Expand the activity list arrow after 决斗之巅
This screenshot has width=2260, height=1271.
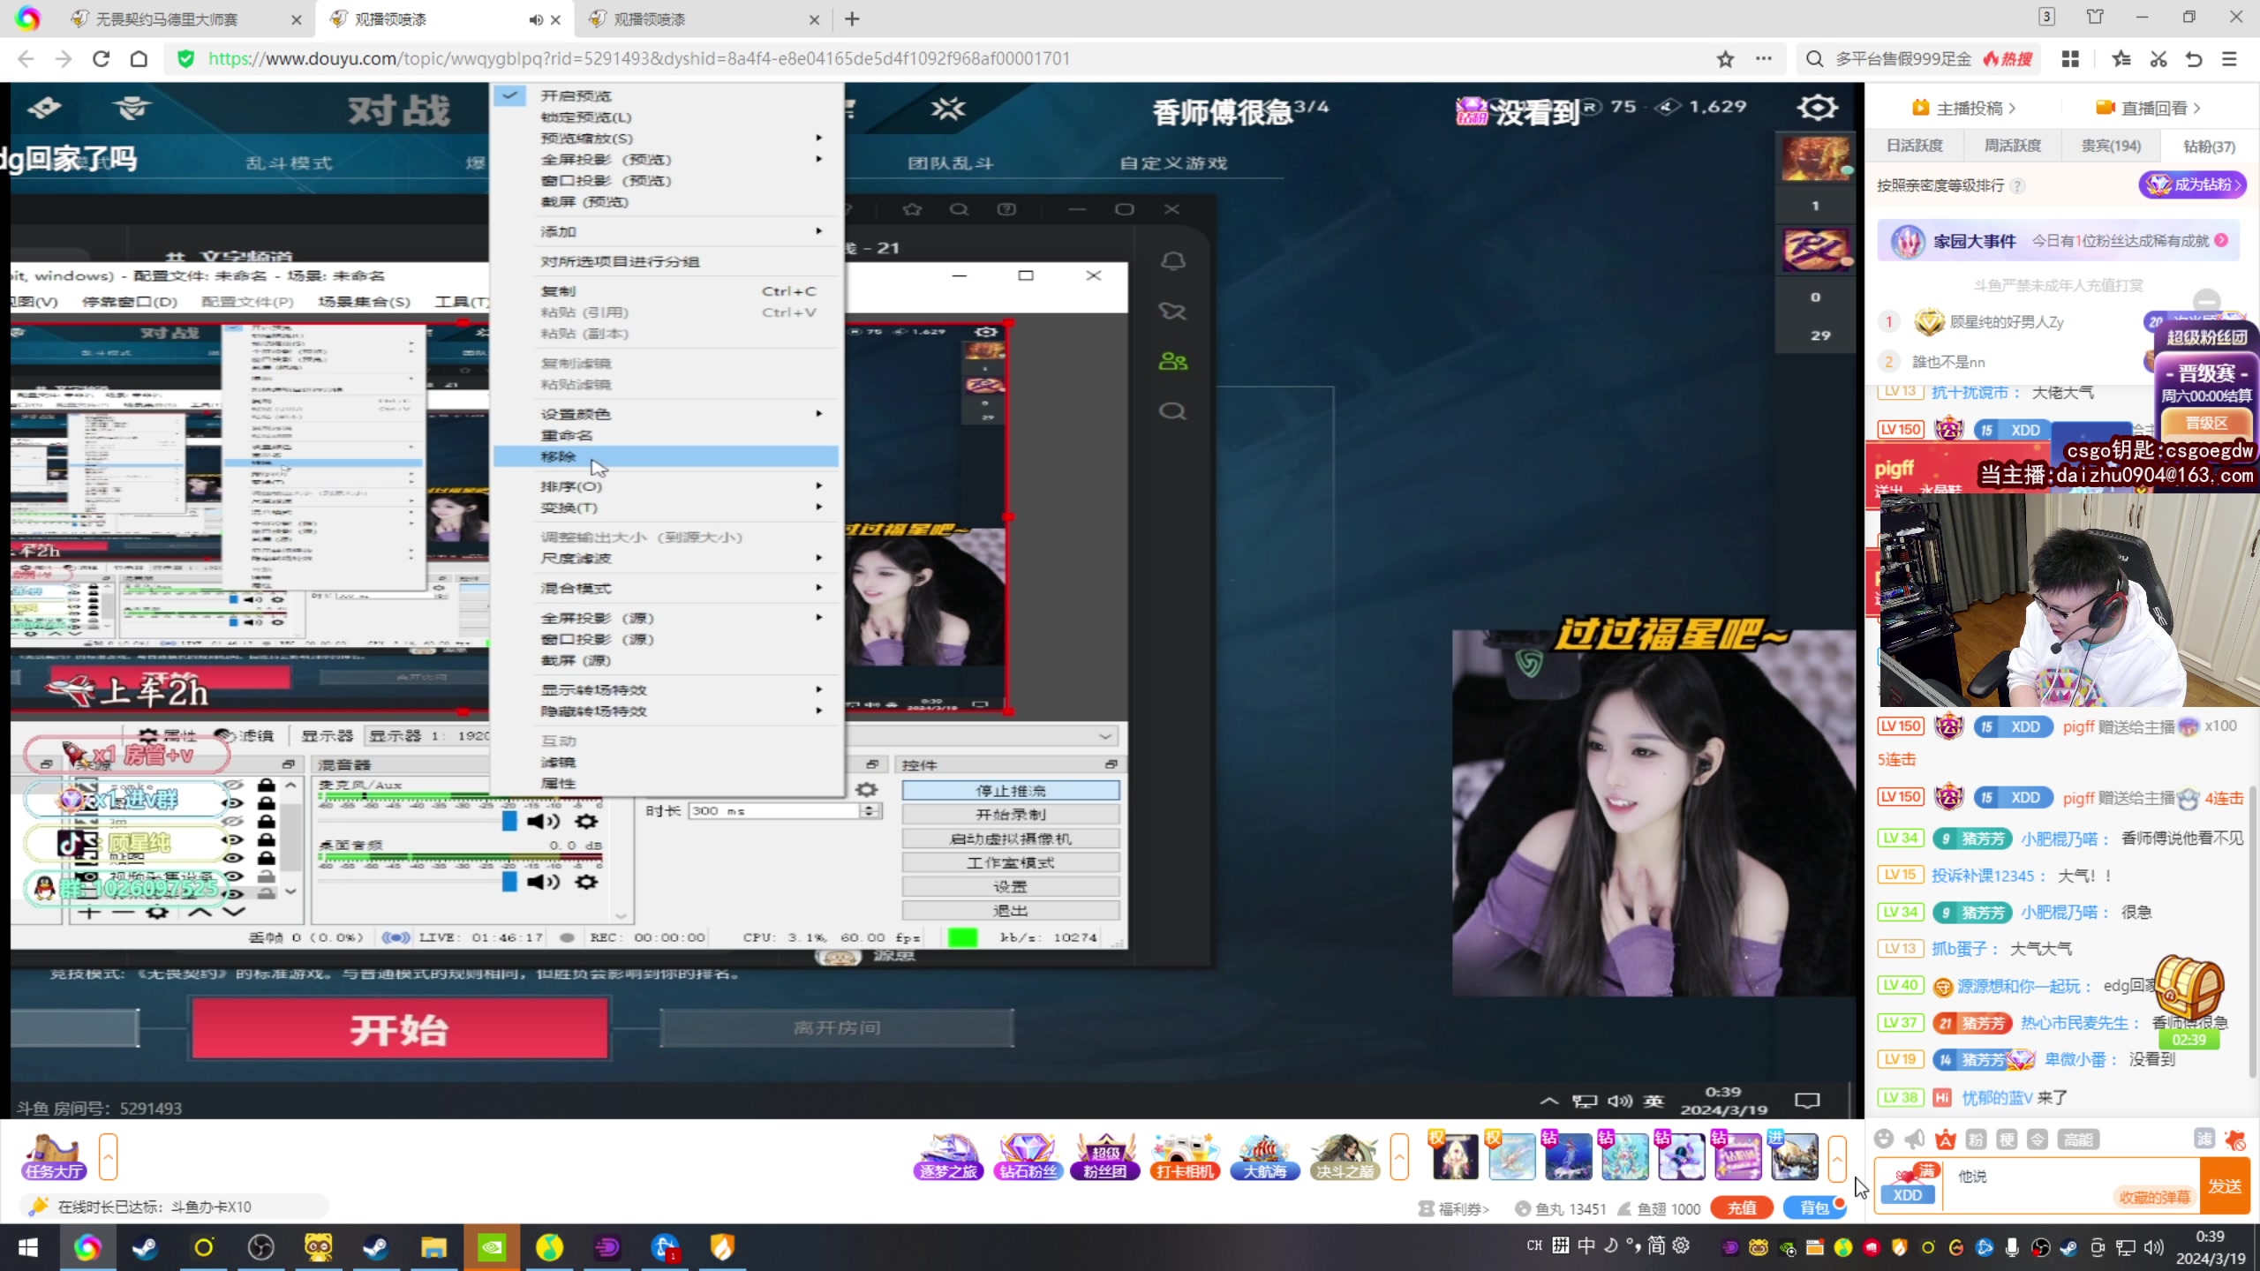(1399, 1156)
